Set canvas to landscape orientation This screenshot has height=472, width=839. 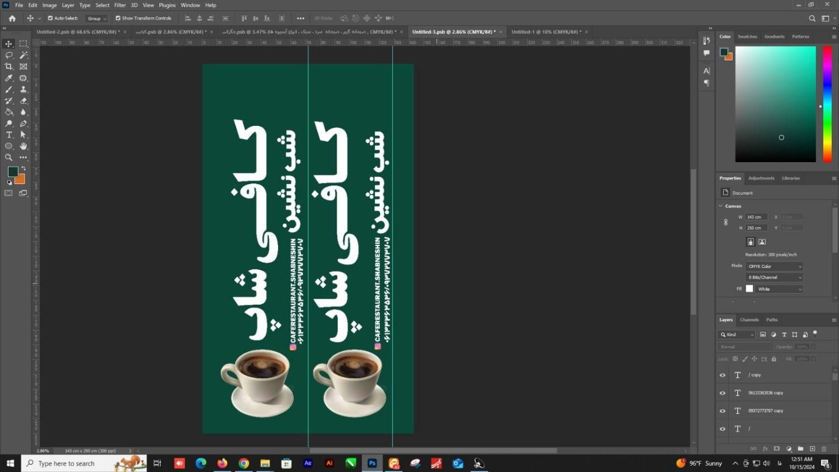(762, 242)
